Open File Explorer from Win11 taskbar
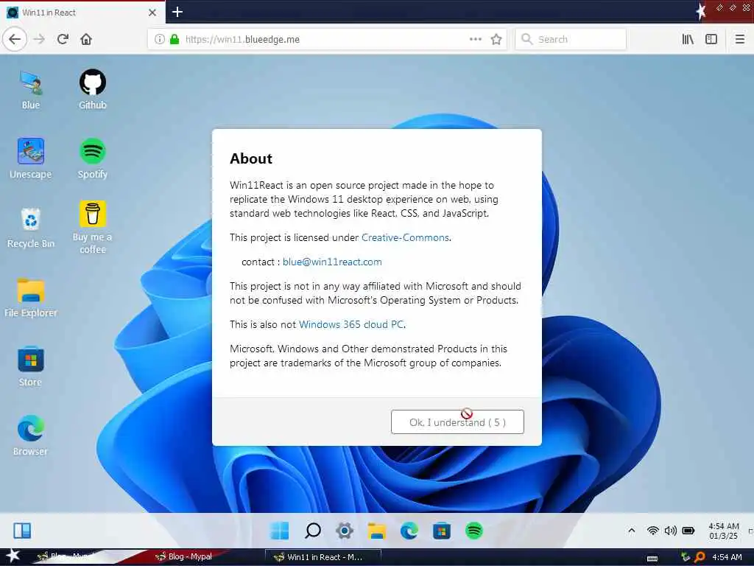754x566 pixels. 377,531
